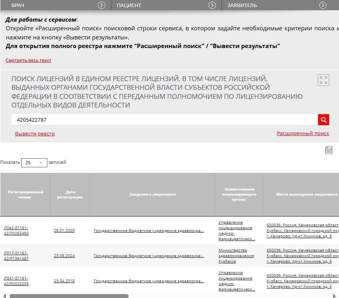
Task: Open the records-per-page dropdown showing 25
Action: coord(34,163)
